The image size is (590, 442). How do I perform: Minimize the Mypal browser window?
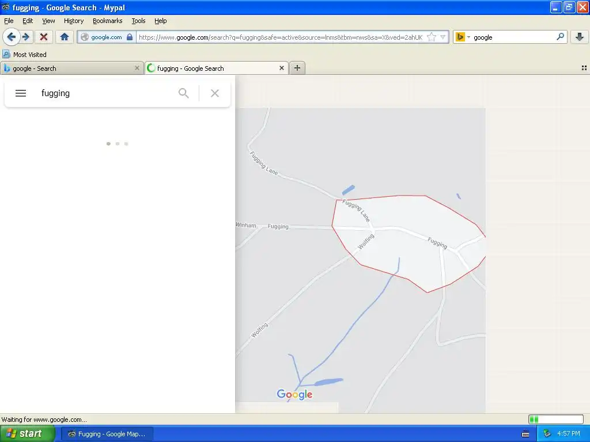point(556,7)
